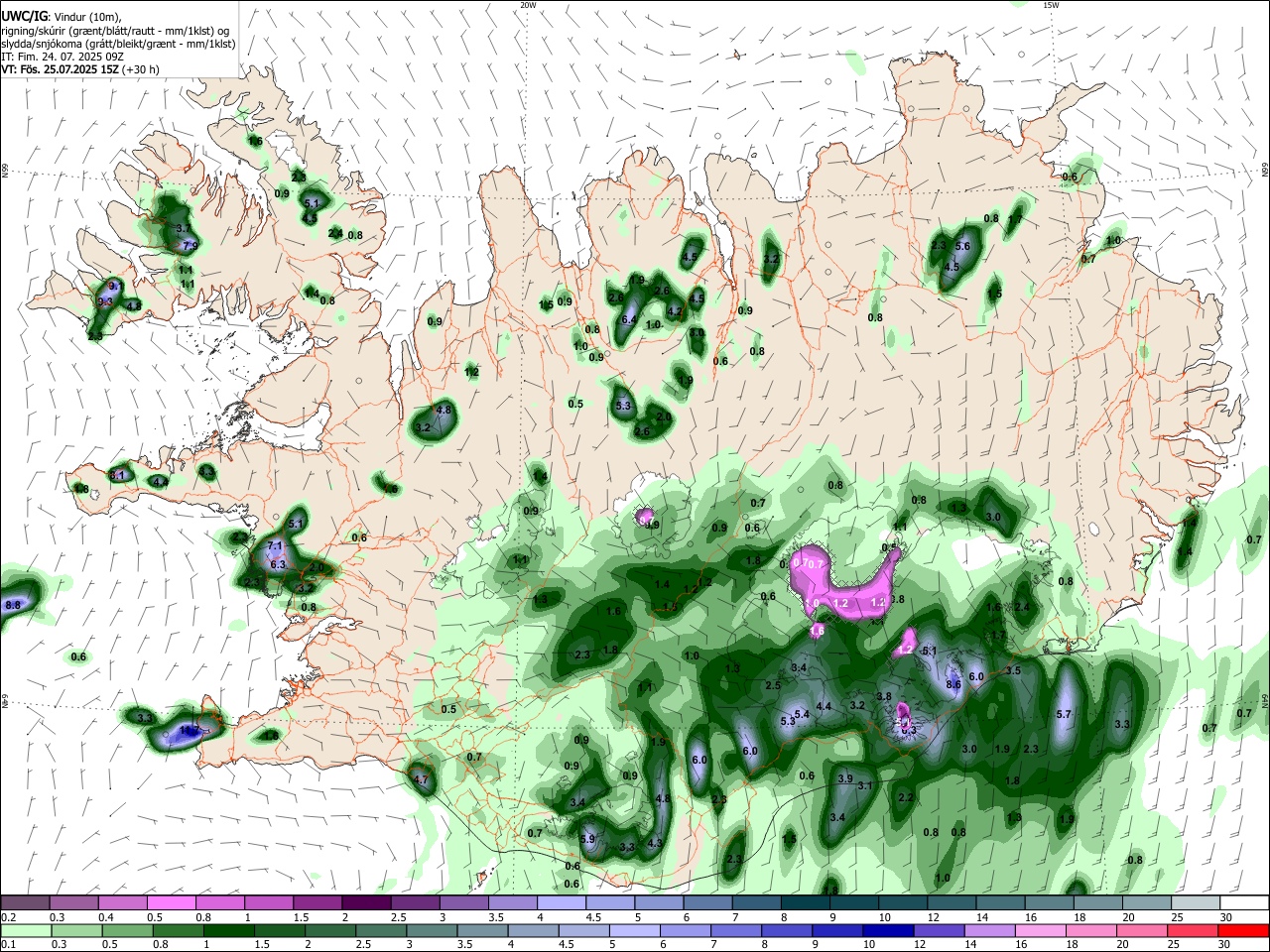
Task: Click the header line starting "rigning/skúrir"
Action: point(115,31)
